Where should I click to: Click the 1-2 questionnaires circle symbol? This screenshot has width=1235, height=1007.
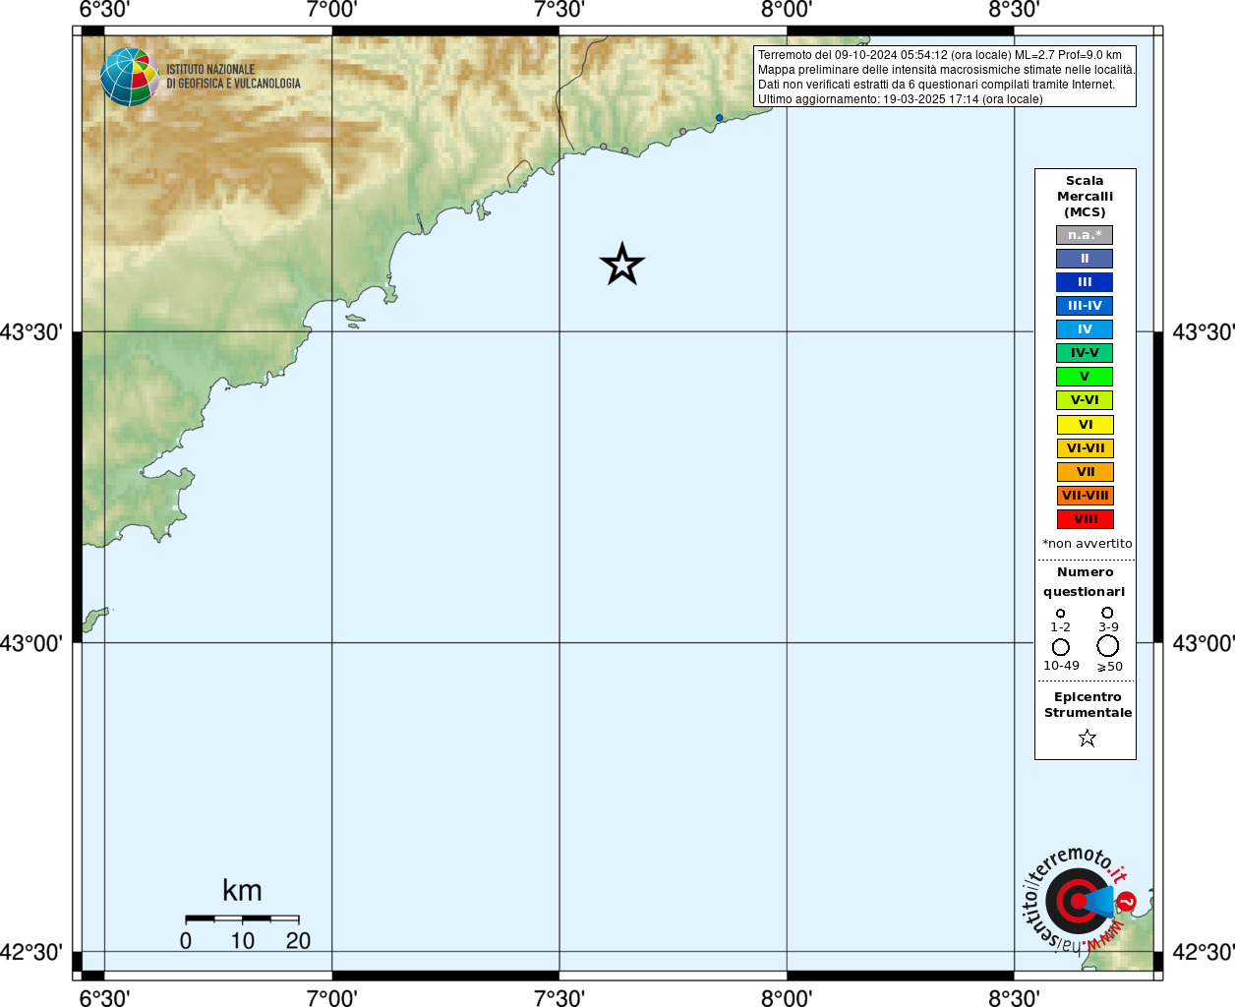point(1060,614)
